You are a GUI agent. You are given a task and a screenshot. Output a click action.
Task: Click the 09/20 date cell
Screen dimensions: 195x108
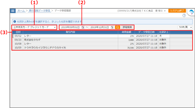18,40
